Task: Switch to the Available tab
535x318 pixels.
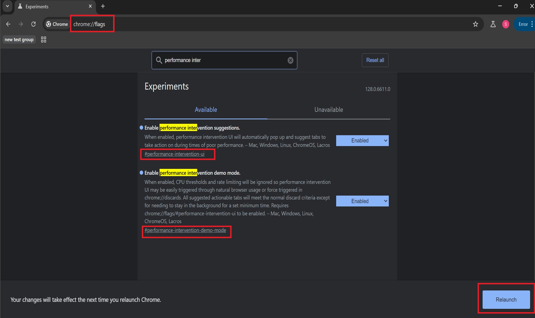Action: [206, 110]
